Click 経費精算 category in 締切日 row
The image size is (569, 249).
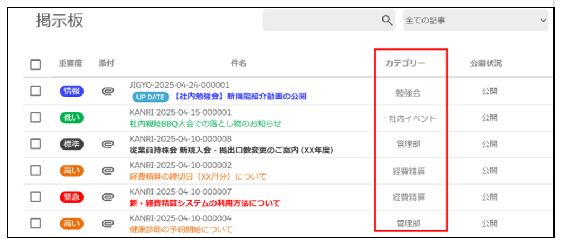pos(409,171)
